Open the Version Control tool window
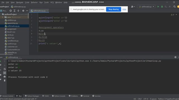The width and height of the screenshot is (179, 100). (7, 96)
